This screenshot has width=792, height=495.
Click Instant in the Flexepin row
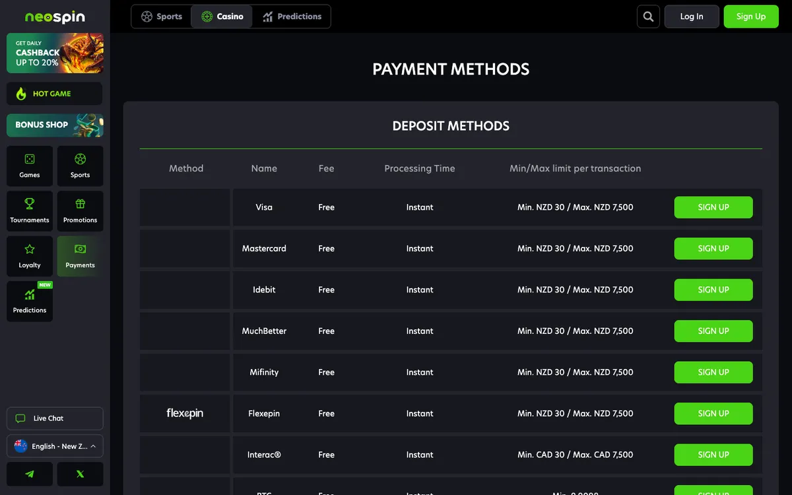pyautogui.click(x=420, y=414)
